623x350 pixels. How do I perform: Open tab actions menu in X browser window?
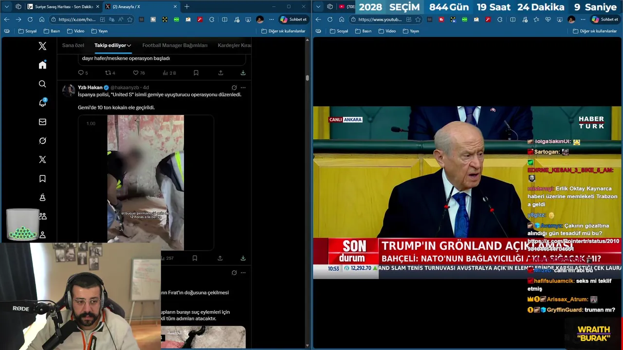7,7
